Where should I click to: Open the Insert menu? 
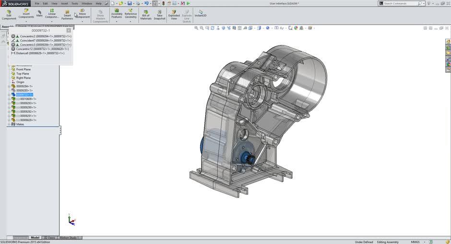point(64,3)
